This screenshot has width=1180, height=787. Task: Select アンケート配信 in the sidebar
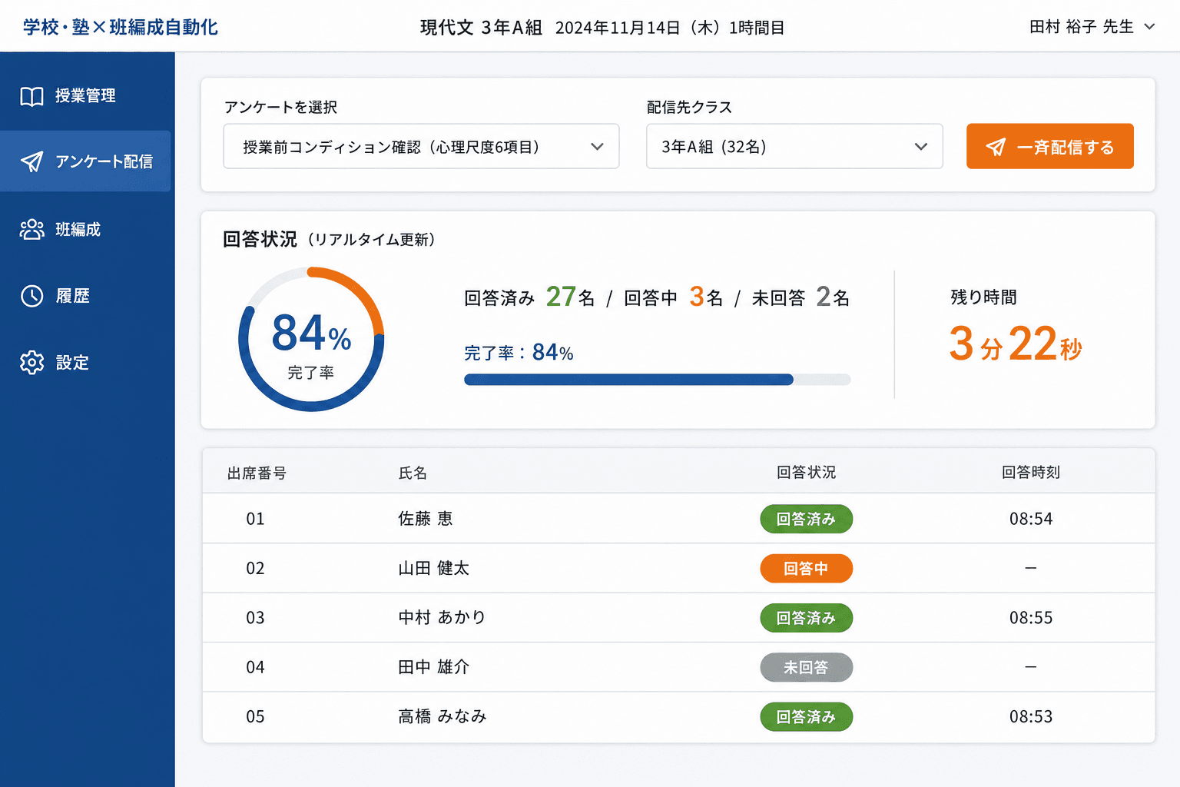click(85, 161)
